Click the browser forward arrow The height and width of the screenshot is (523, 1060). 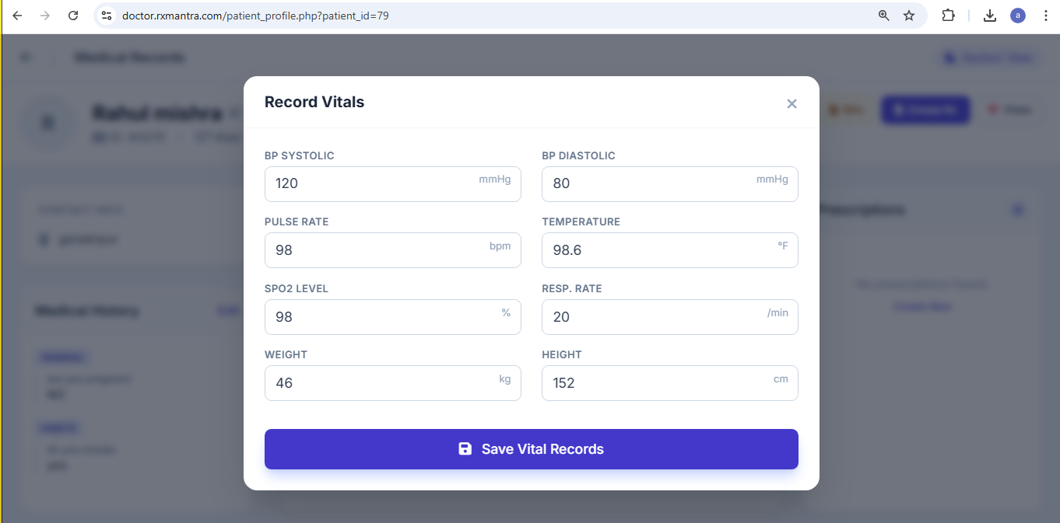(45, 16)
